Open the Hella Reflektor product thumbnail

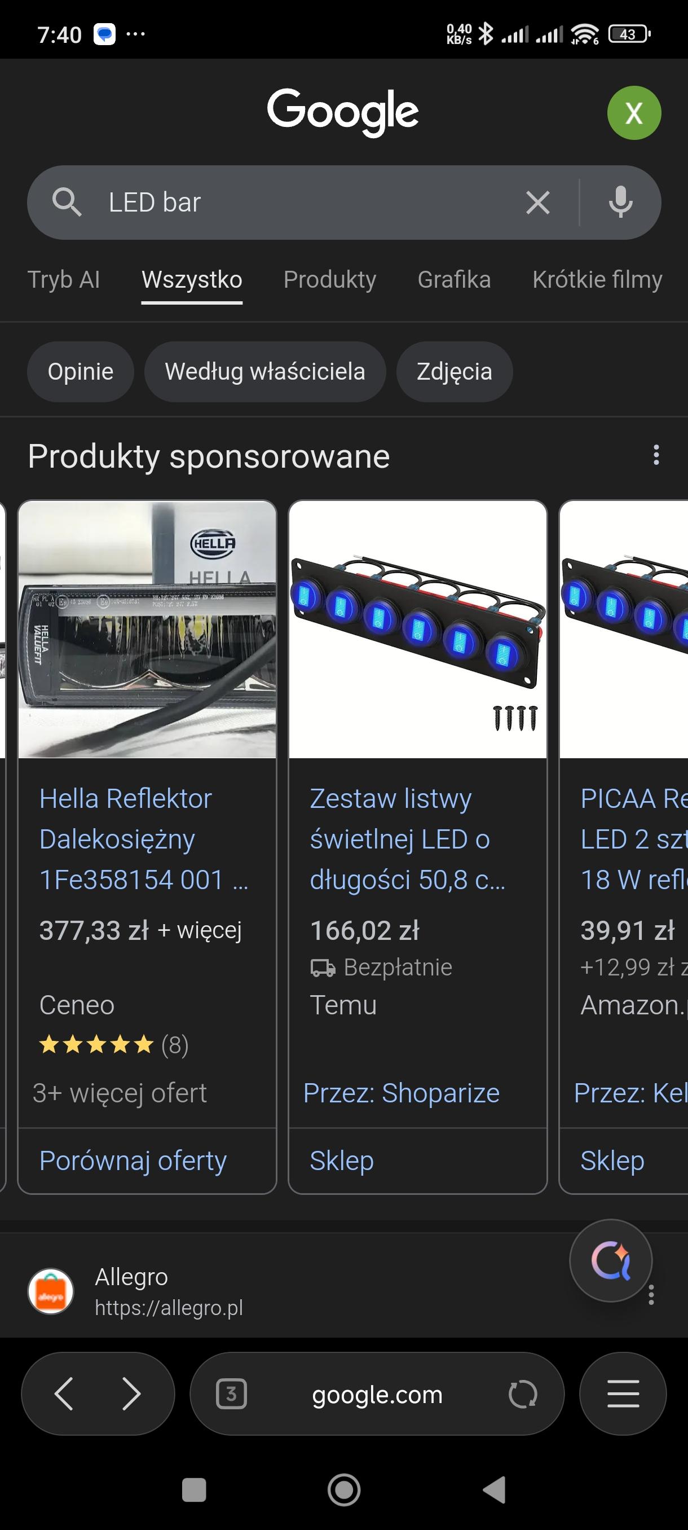pos(147,630)
